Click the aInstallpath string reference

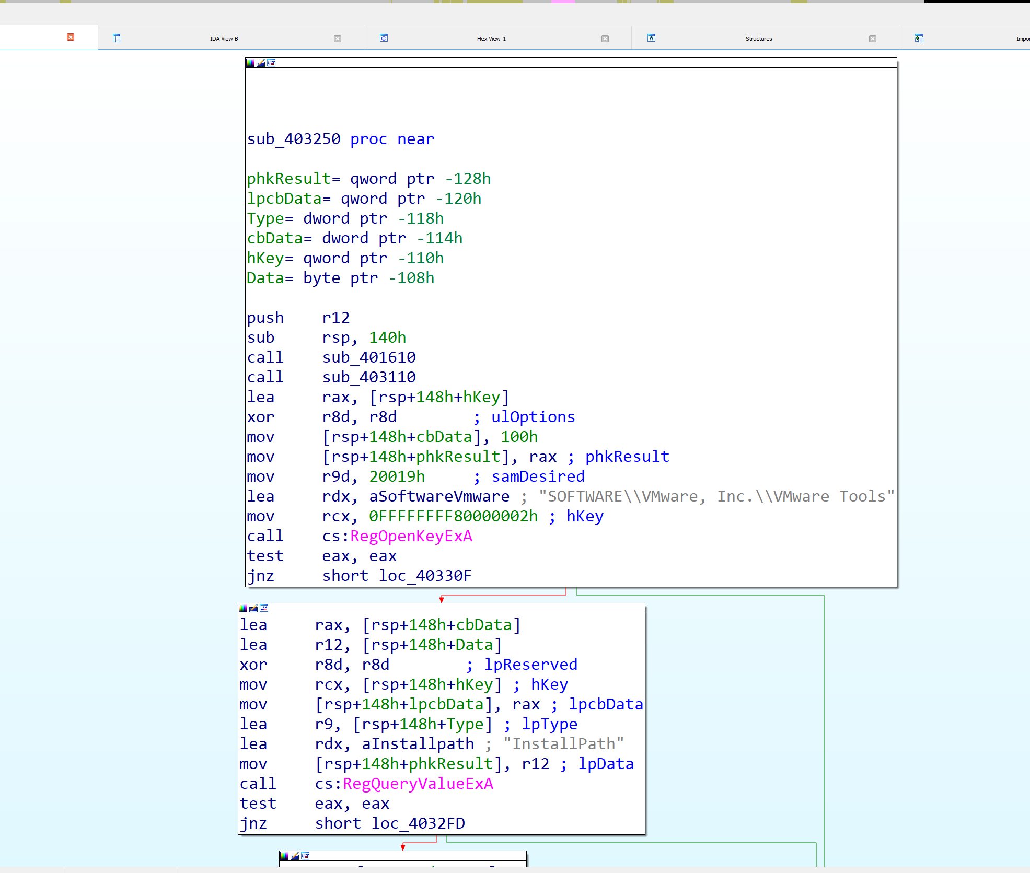[418, 744]
